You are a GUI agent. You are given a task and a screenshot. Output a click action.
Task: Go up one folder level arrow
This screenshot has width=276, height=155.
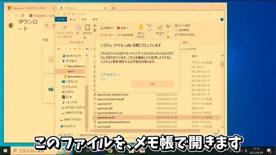(75, 49)
